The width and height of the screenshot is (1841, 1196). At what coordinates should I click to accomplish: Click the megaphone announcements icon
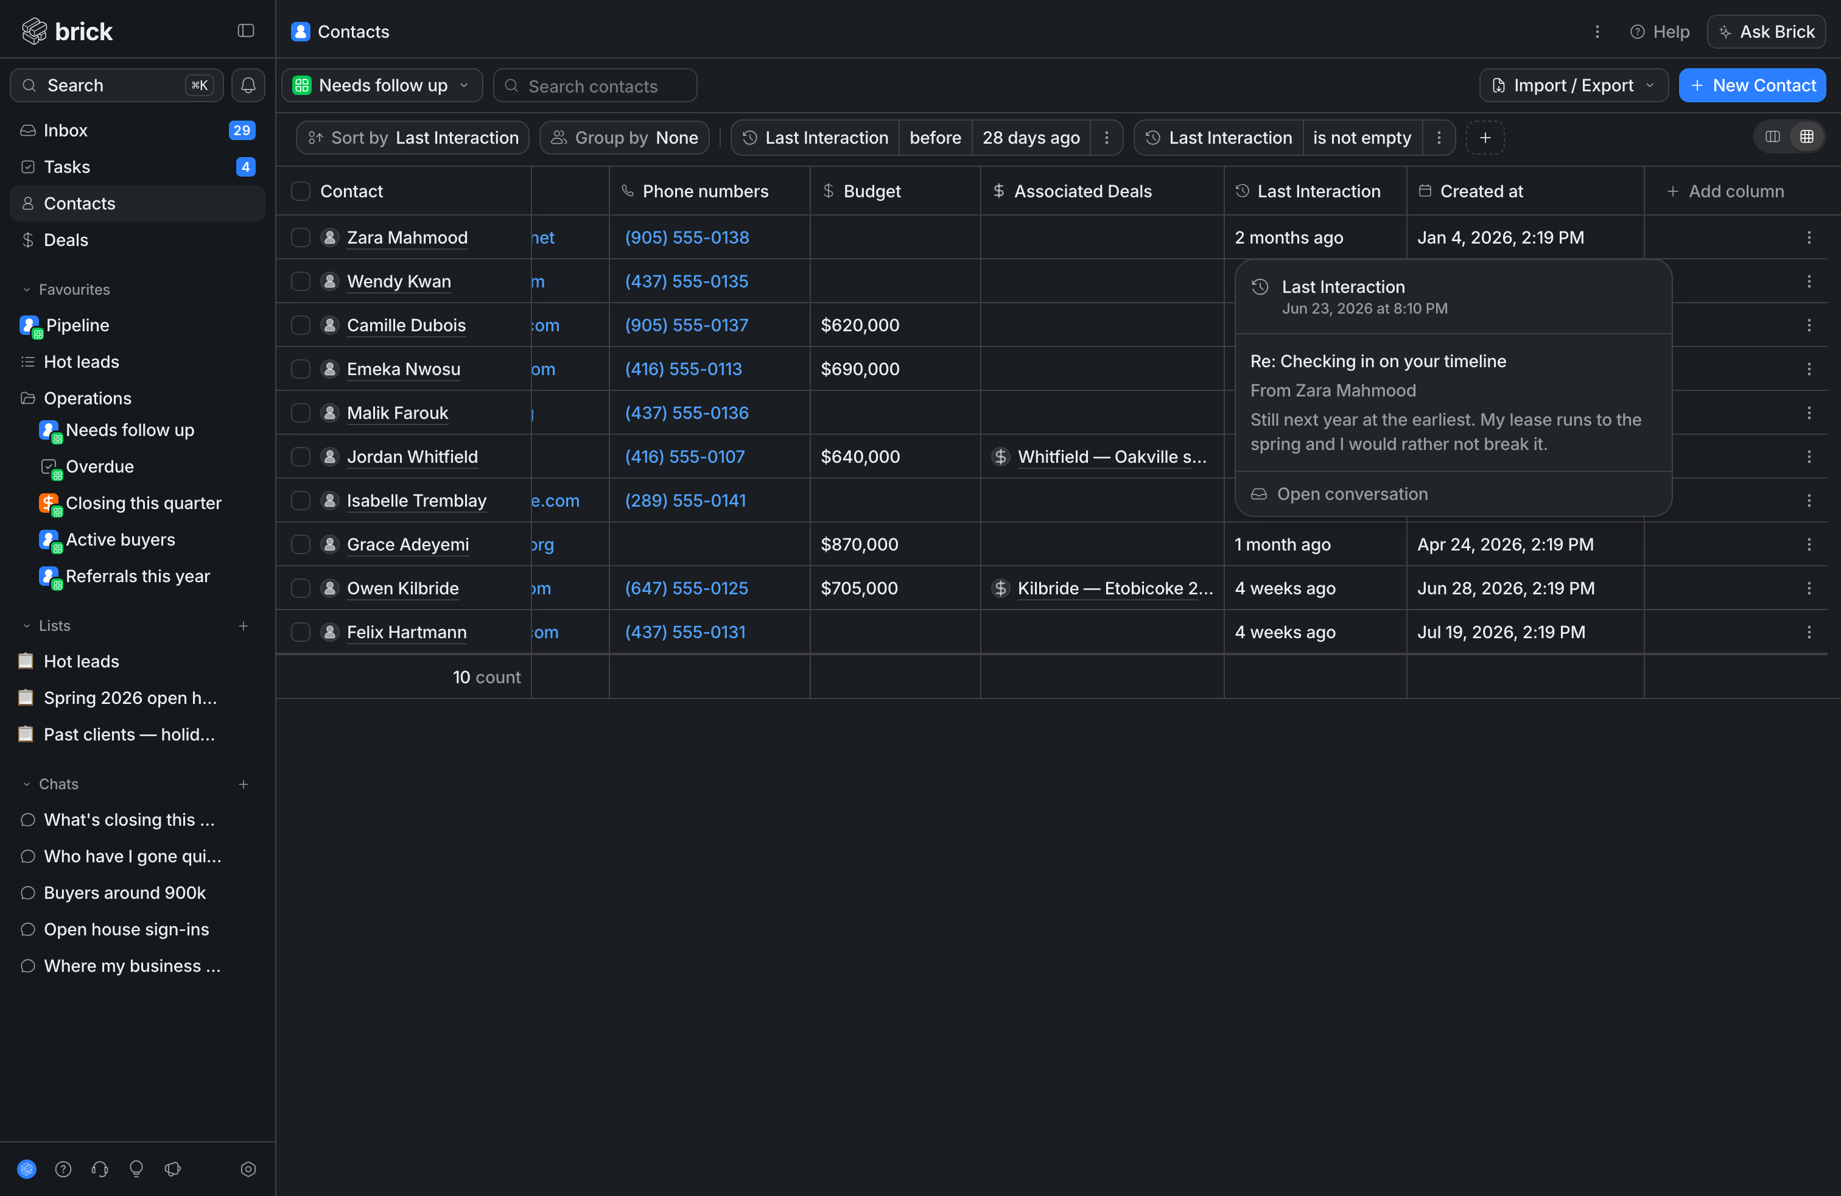click(x=172, y=1169)
